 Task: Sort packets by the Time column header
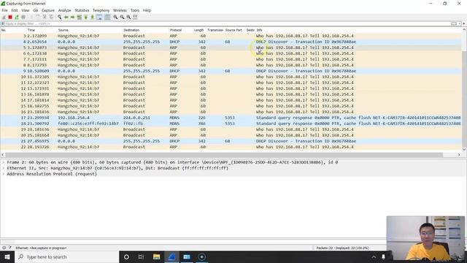coord(31,30)
